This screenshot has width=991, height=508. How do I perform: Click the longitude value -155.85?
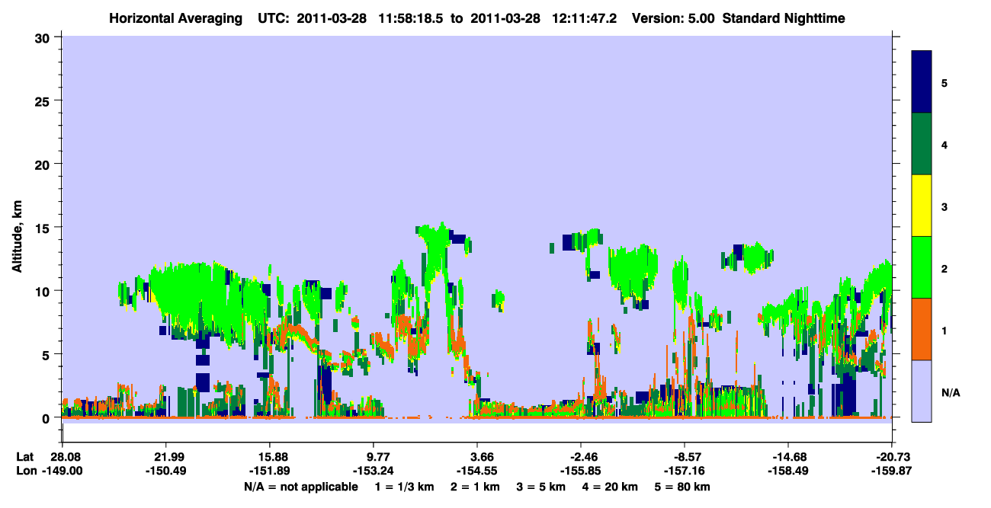[x=581, y=471]
